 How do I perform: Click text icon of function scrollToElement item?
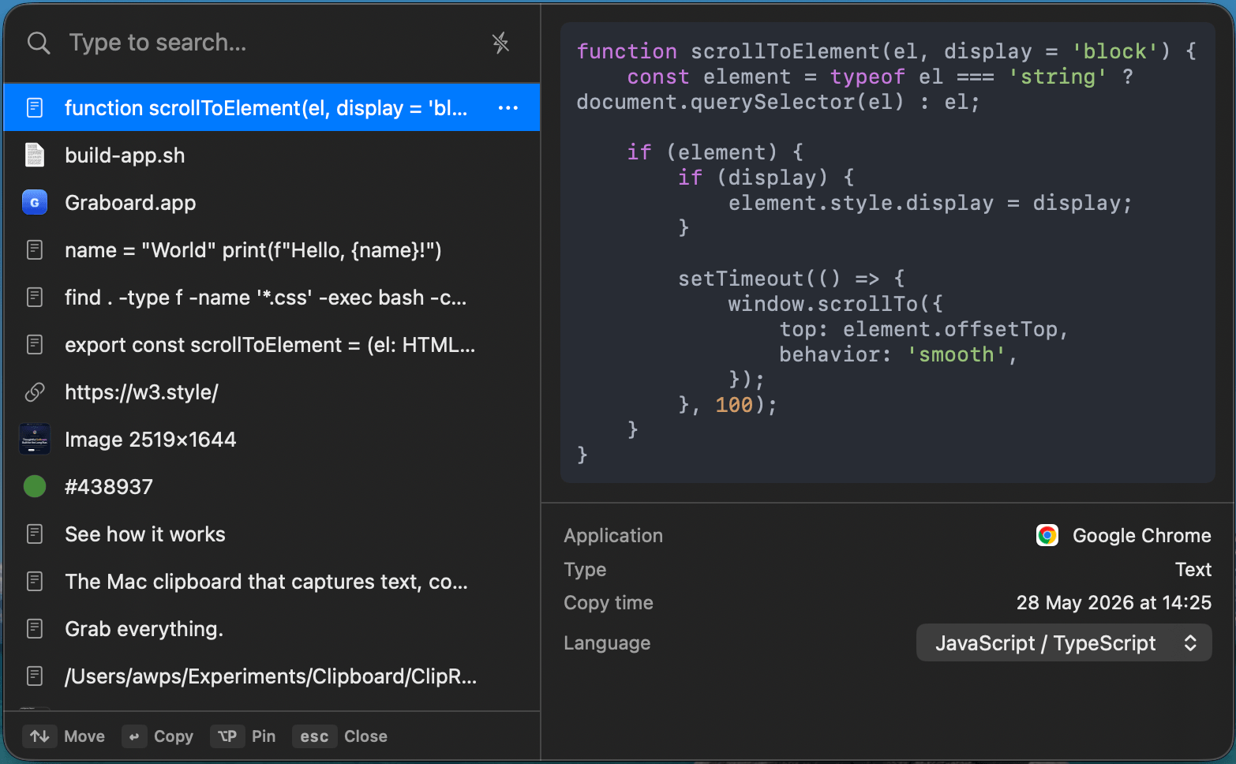35,107
